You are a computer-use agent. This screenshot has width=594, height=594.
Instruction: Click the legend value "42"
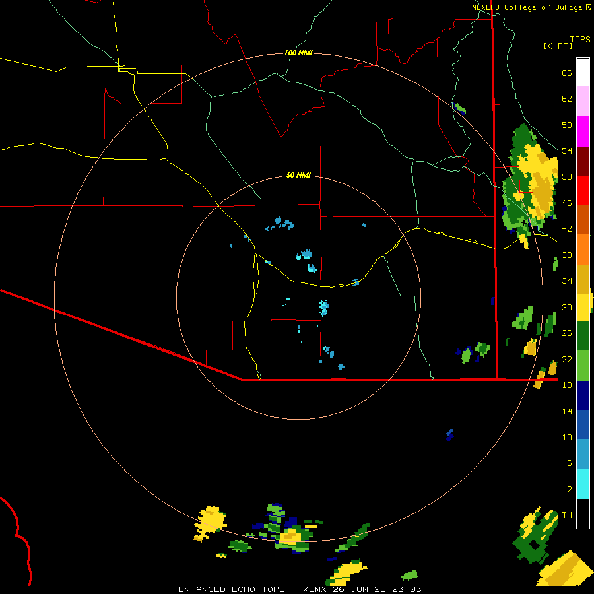pos(567,229)
